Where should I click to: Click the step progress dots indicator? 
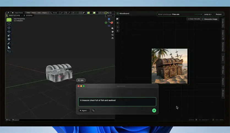point(198,14)
